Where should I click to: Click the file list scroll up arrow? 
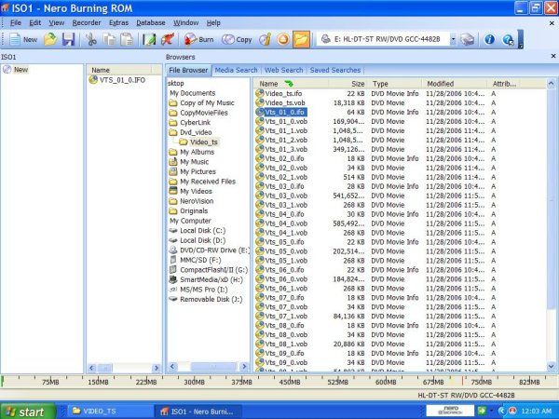coord(551,84)
